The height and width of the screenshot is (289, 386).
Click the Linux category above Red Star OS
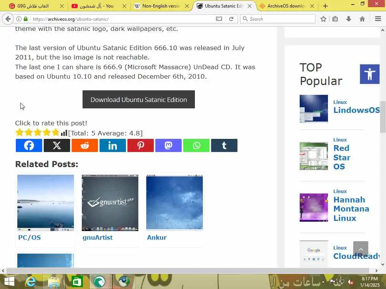[340, 140]
